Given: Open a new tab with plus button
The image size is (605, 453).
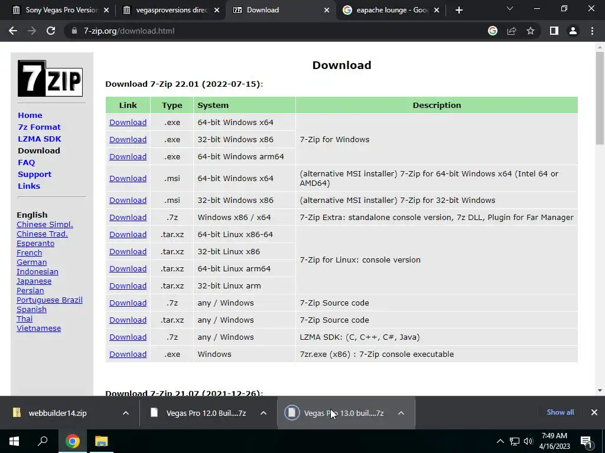Looking at the screenshot, I should 458,10.
